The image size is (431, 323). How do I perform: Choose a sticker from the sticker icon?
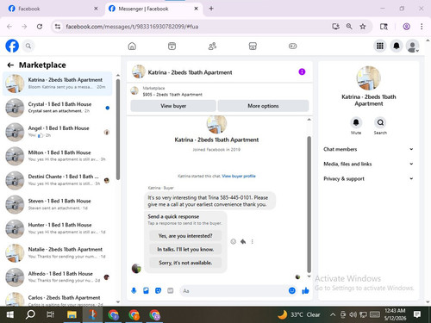pyautogui.click(x=158, y=291)
